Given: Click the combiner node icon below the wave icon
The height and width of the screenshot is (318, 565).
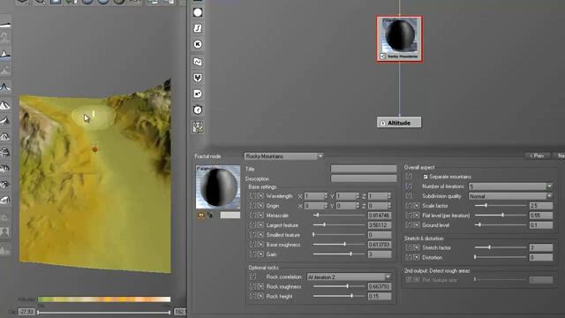Looking at the screenshot, I should [198, 78].
